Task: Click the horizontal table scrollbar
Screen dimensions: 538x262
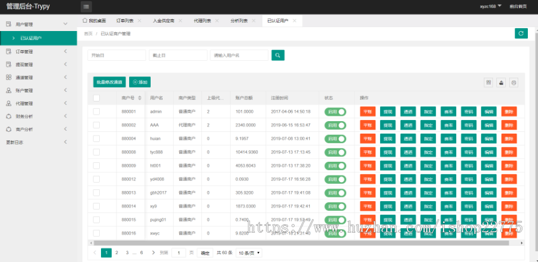Action: (x=301, y=243)
